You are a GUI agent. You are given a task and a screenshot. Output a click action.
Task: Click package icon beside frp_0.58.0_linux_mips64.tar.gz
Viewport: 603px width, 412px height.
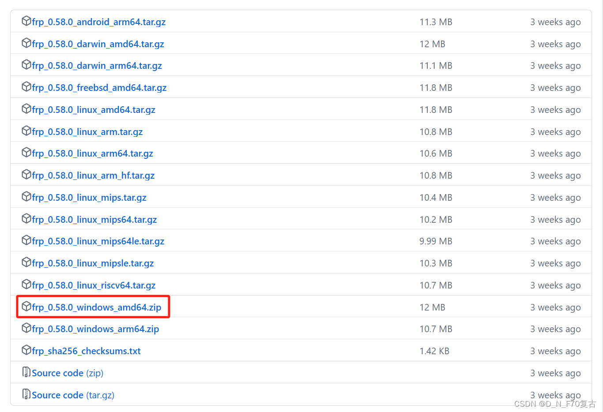click(x=26, y=218)
